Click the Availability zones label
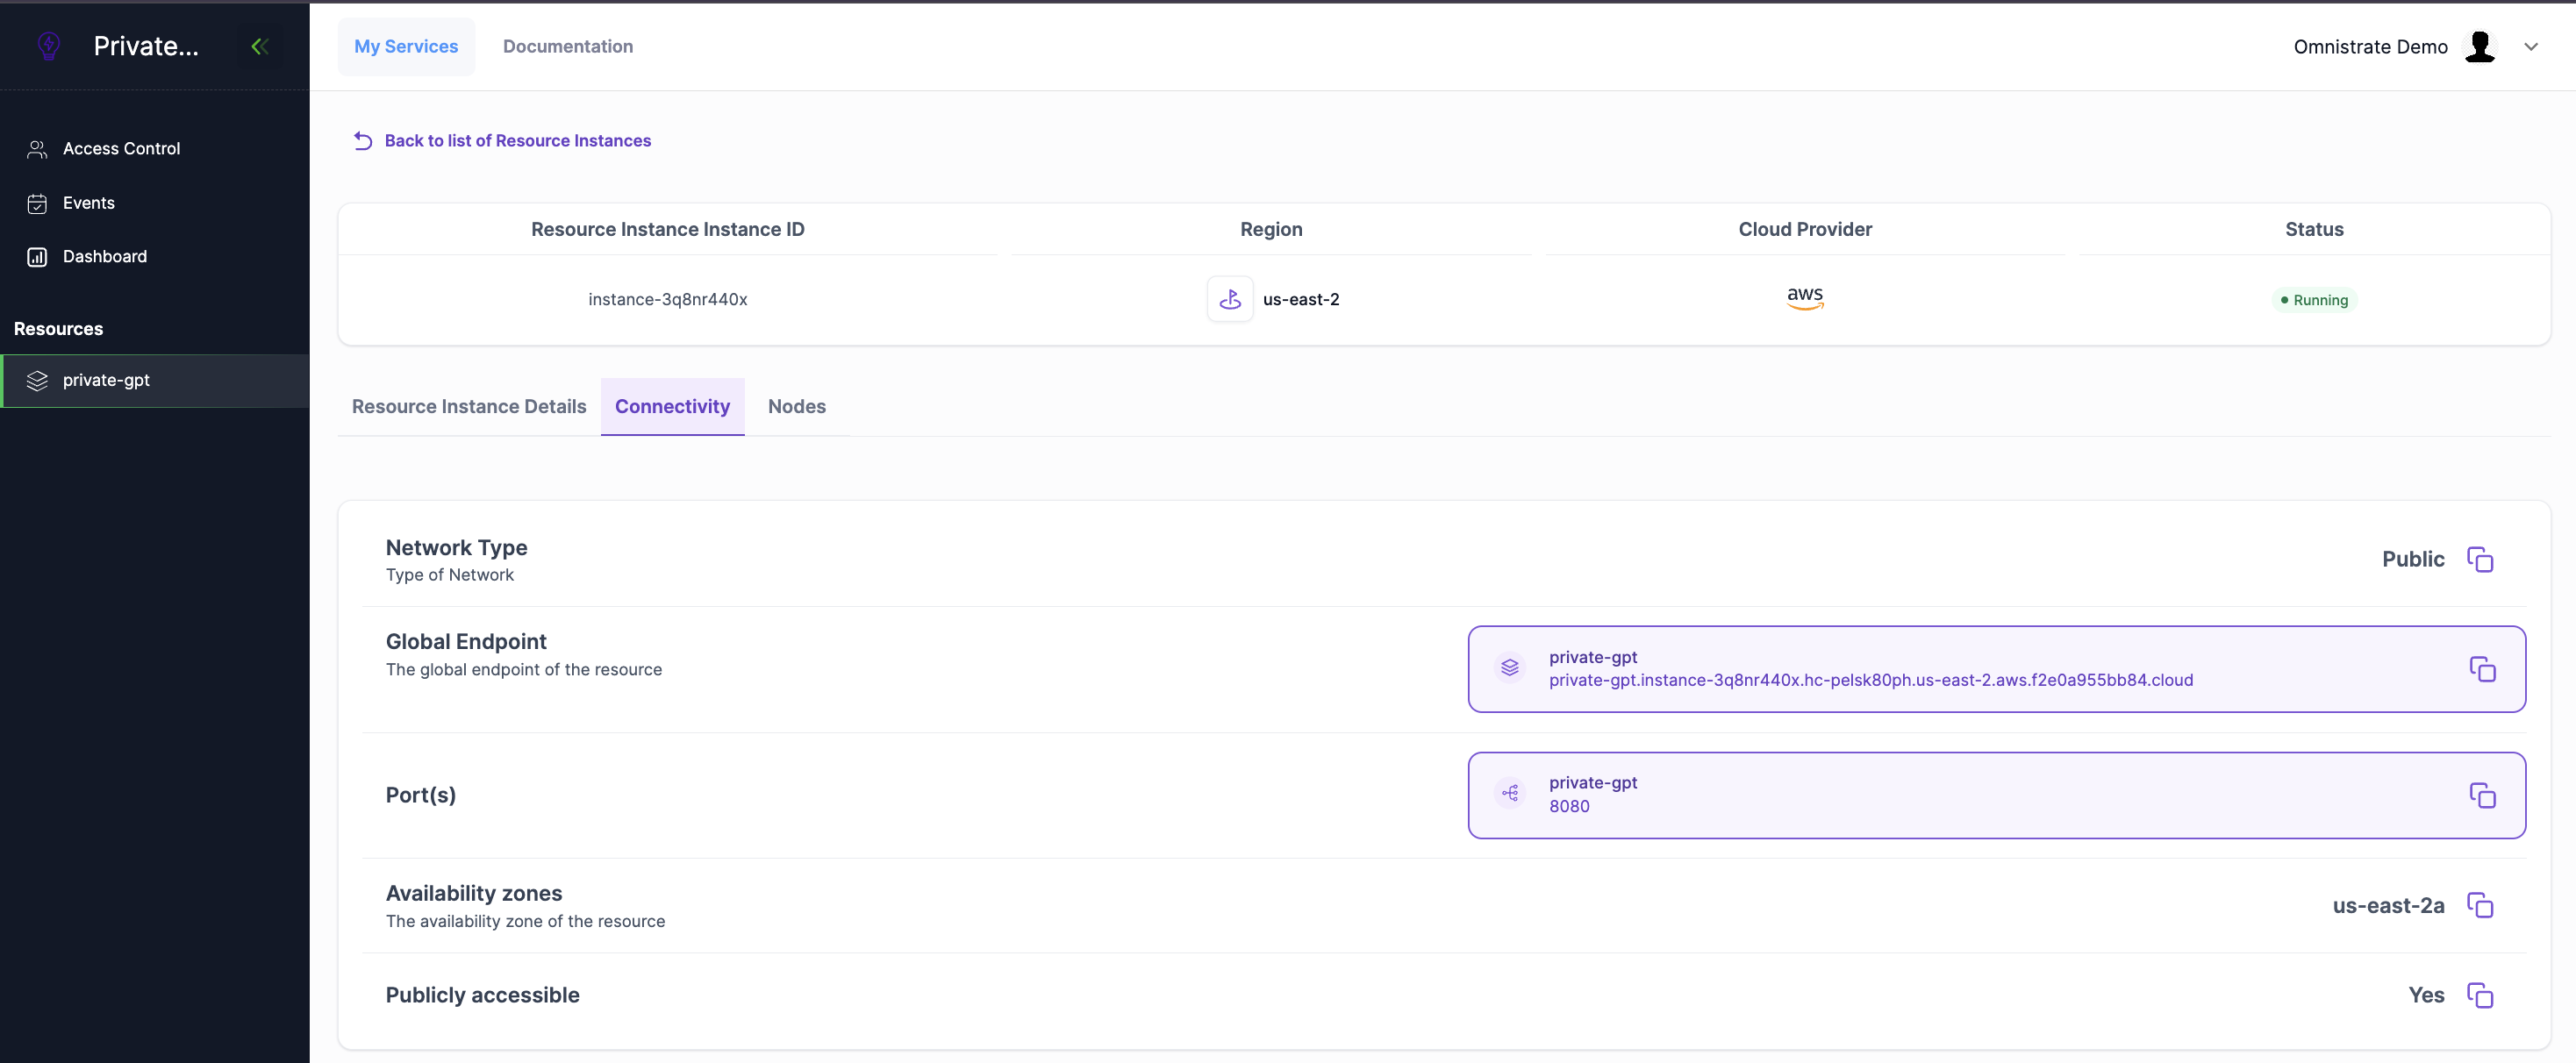2576x1063 pixels. tap(474, 893)
